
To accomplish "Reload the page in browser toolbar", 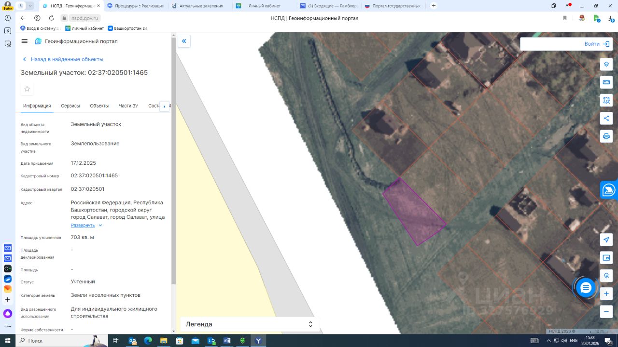I will click(51, 18).
